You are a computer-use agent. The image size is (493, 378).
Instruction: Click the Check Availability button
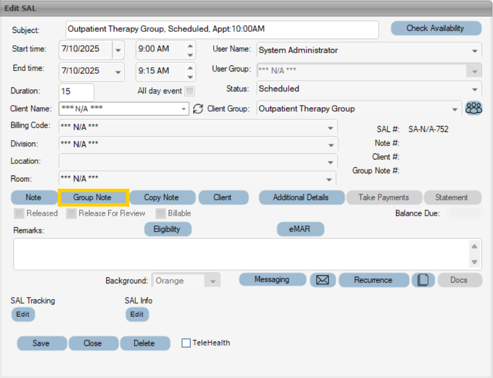click(436, 28)
